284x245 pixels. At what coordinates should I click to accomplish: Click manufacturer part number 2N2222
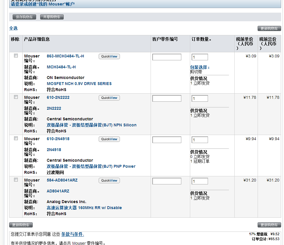pos(54,108)
